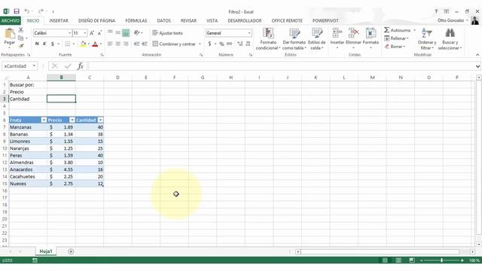The image size is (482, 271).
Task: Decrease font size with small A
Action: pyautogui.click(x=99, y=33)
